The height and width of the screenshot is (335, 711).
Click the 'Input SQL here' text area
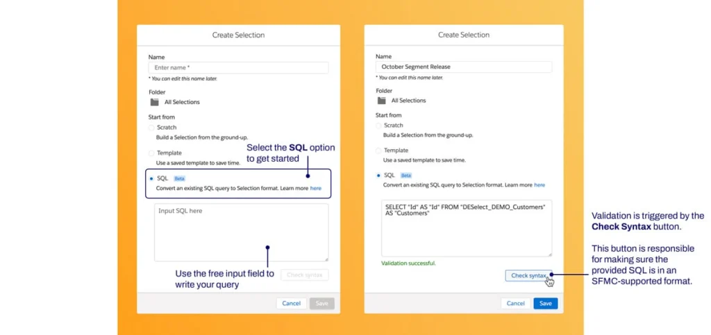tap(241, 232)
